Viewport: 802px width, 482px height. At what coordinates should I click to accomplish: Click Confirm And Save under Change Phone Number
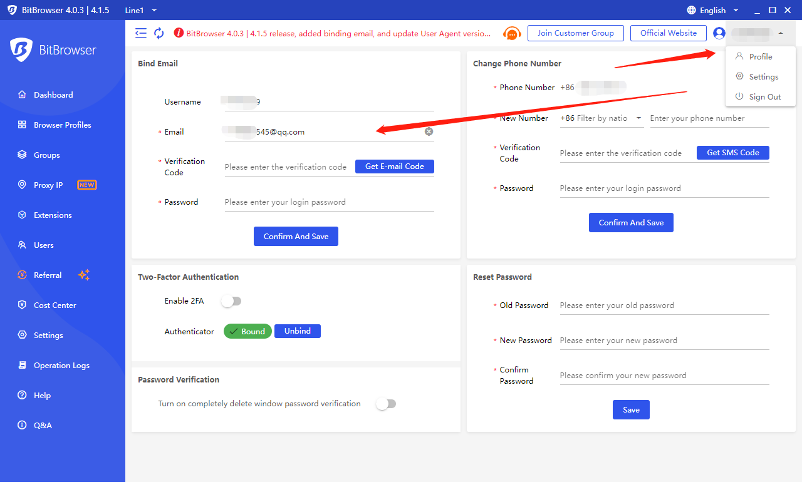(631, 222)
